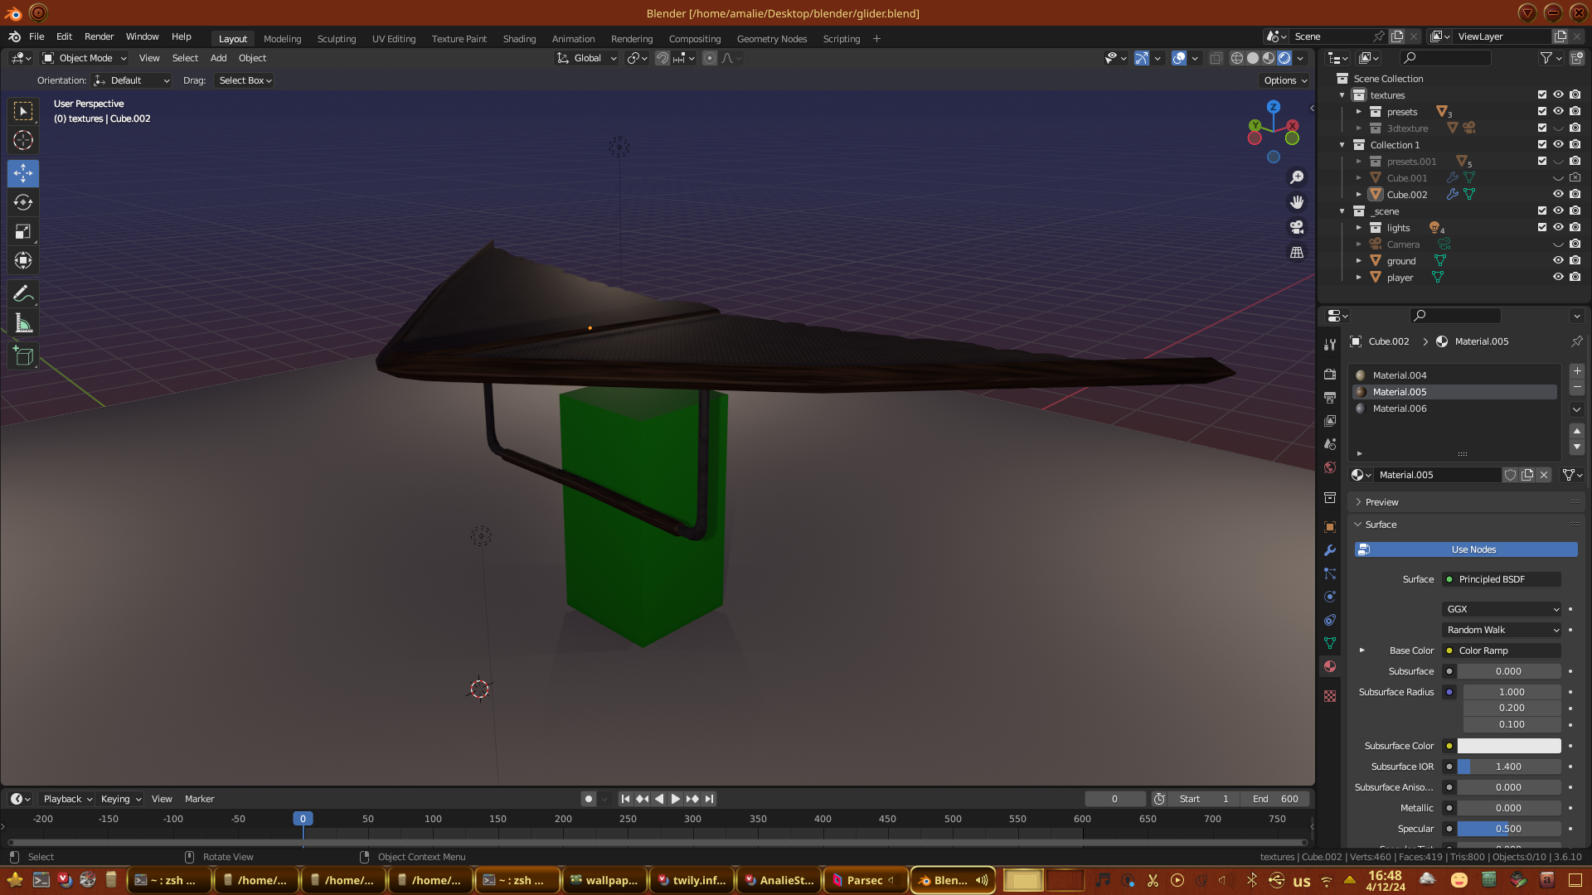Click the Subsurface Color white swatch
The width and height of the screenshot is (1592, 895).
tap(1509, 746)
